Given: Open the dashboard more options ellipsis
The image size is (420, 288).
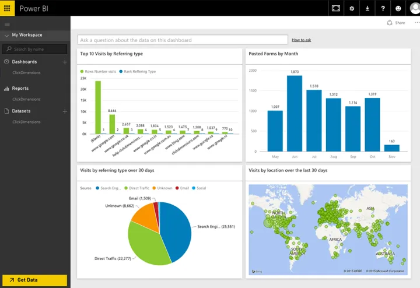Looking at the screenshot, I should 416,23.
